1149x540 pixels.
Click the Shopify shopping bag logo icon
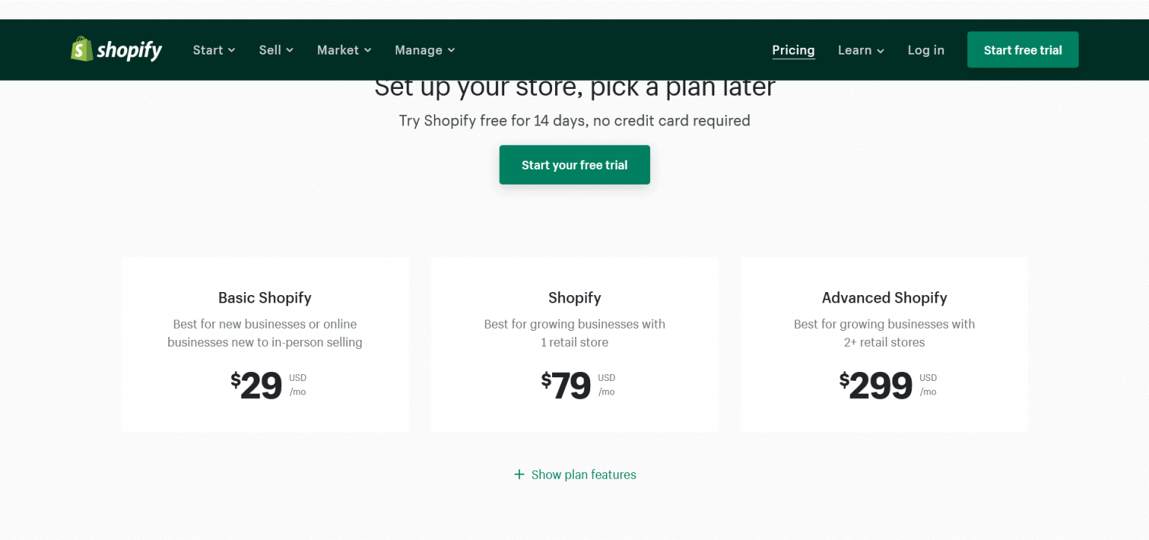pos(82,49)
